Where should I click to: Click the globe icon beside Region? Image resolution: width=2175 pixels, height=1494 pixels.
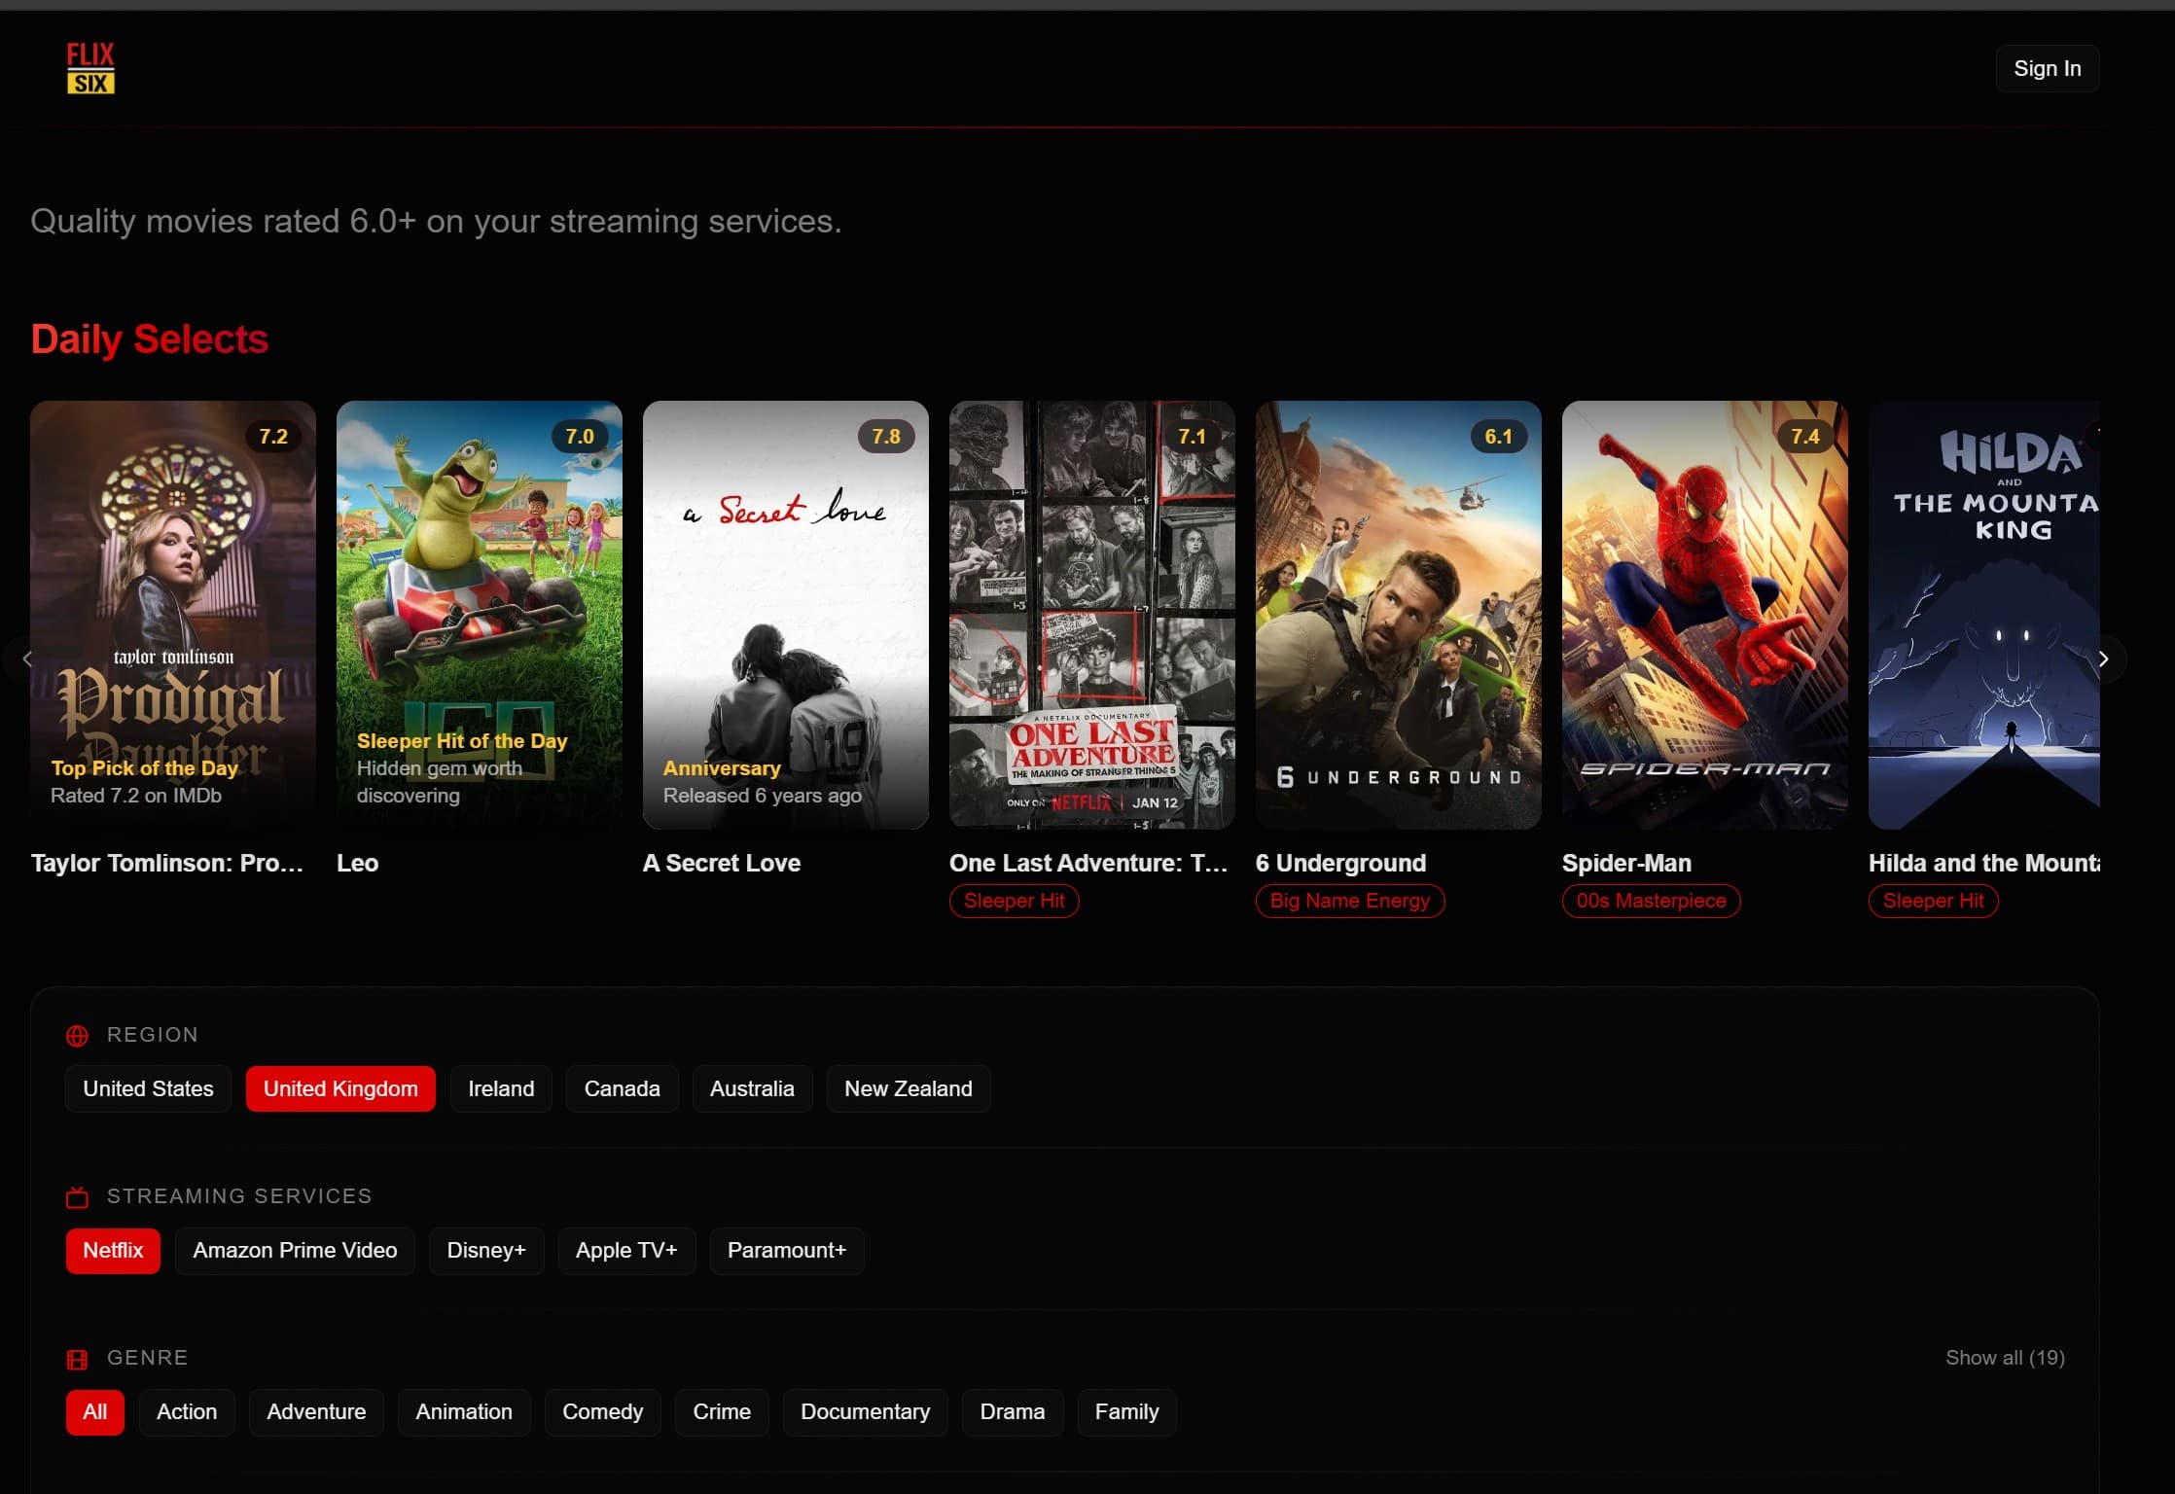pyautogui.click(x=77, y=1036)
